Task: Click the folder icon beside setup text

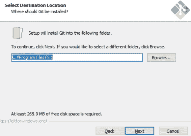Action: (x=18, y=33)
